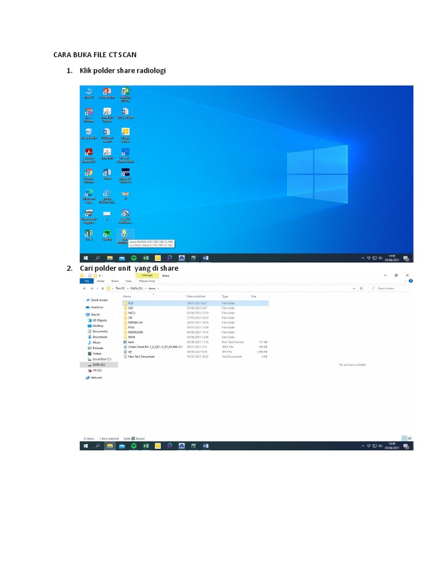
Task: Open the Recycle Bin desktop icon
Action: (x=89, y=134)
